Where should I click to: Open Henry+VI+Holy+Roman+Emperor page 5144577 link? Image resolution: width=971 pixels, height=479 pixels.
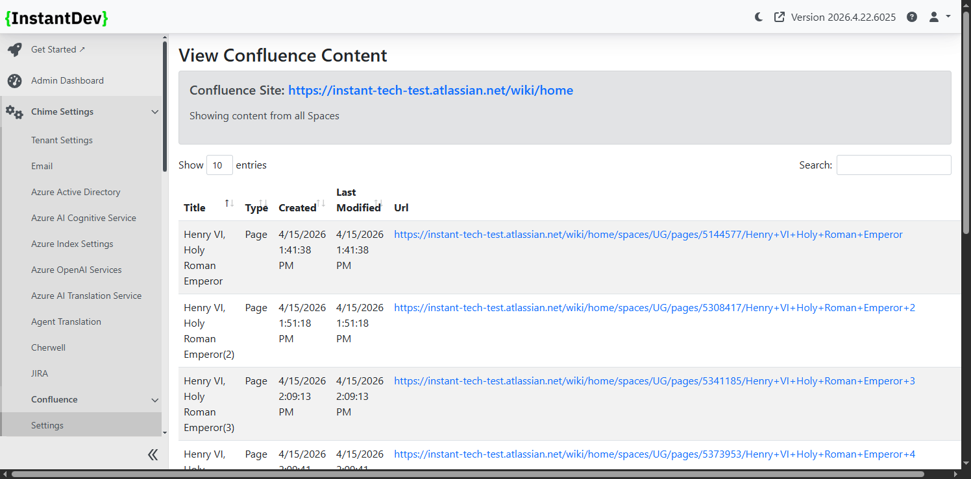pos(648,235)
